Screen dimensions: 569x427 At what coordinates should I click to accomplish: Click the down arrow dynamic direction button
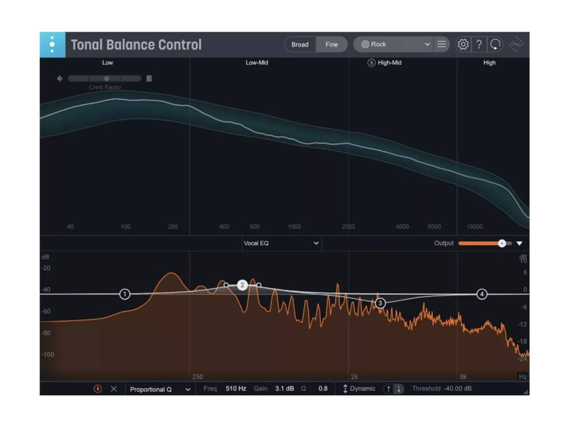(x=398, y=389)
